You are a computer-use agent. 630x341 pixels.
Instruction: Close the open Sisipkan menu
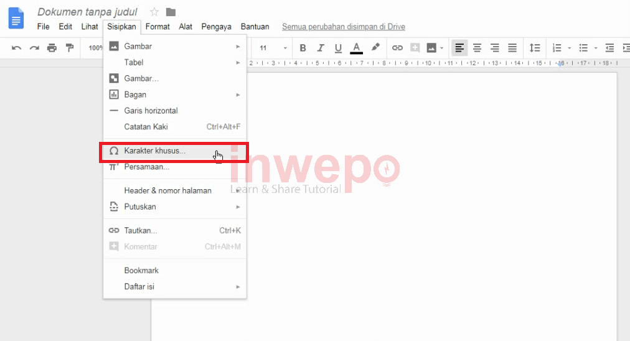click(x=121, y=27)
